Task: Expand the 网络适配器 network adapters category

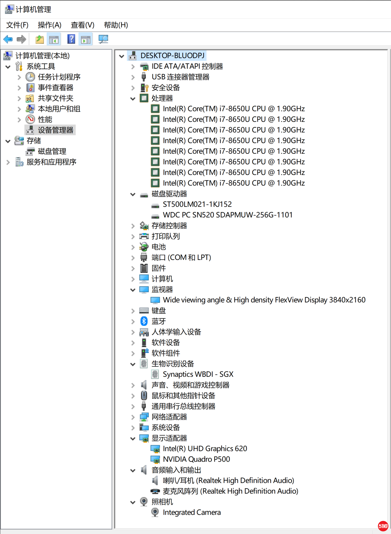Action: click(x=133, y=417)
